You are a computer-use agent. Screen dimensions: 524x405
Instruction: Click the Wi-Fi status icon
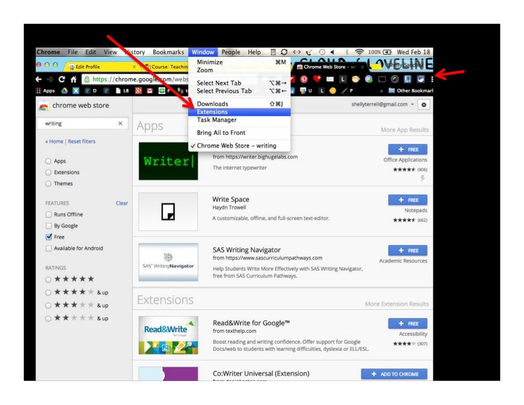coord(359,52)
